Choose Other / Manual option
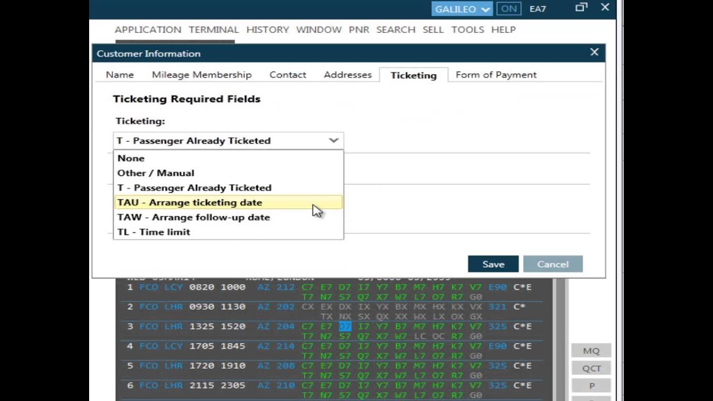 (x=228, y=173)
